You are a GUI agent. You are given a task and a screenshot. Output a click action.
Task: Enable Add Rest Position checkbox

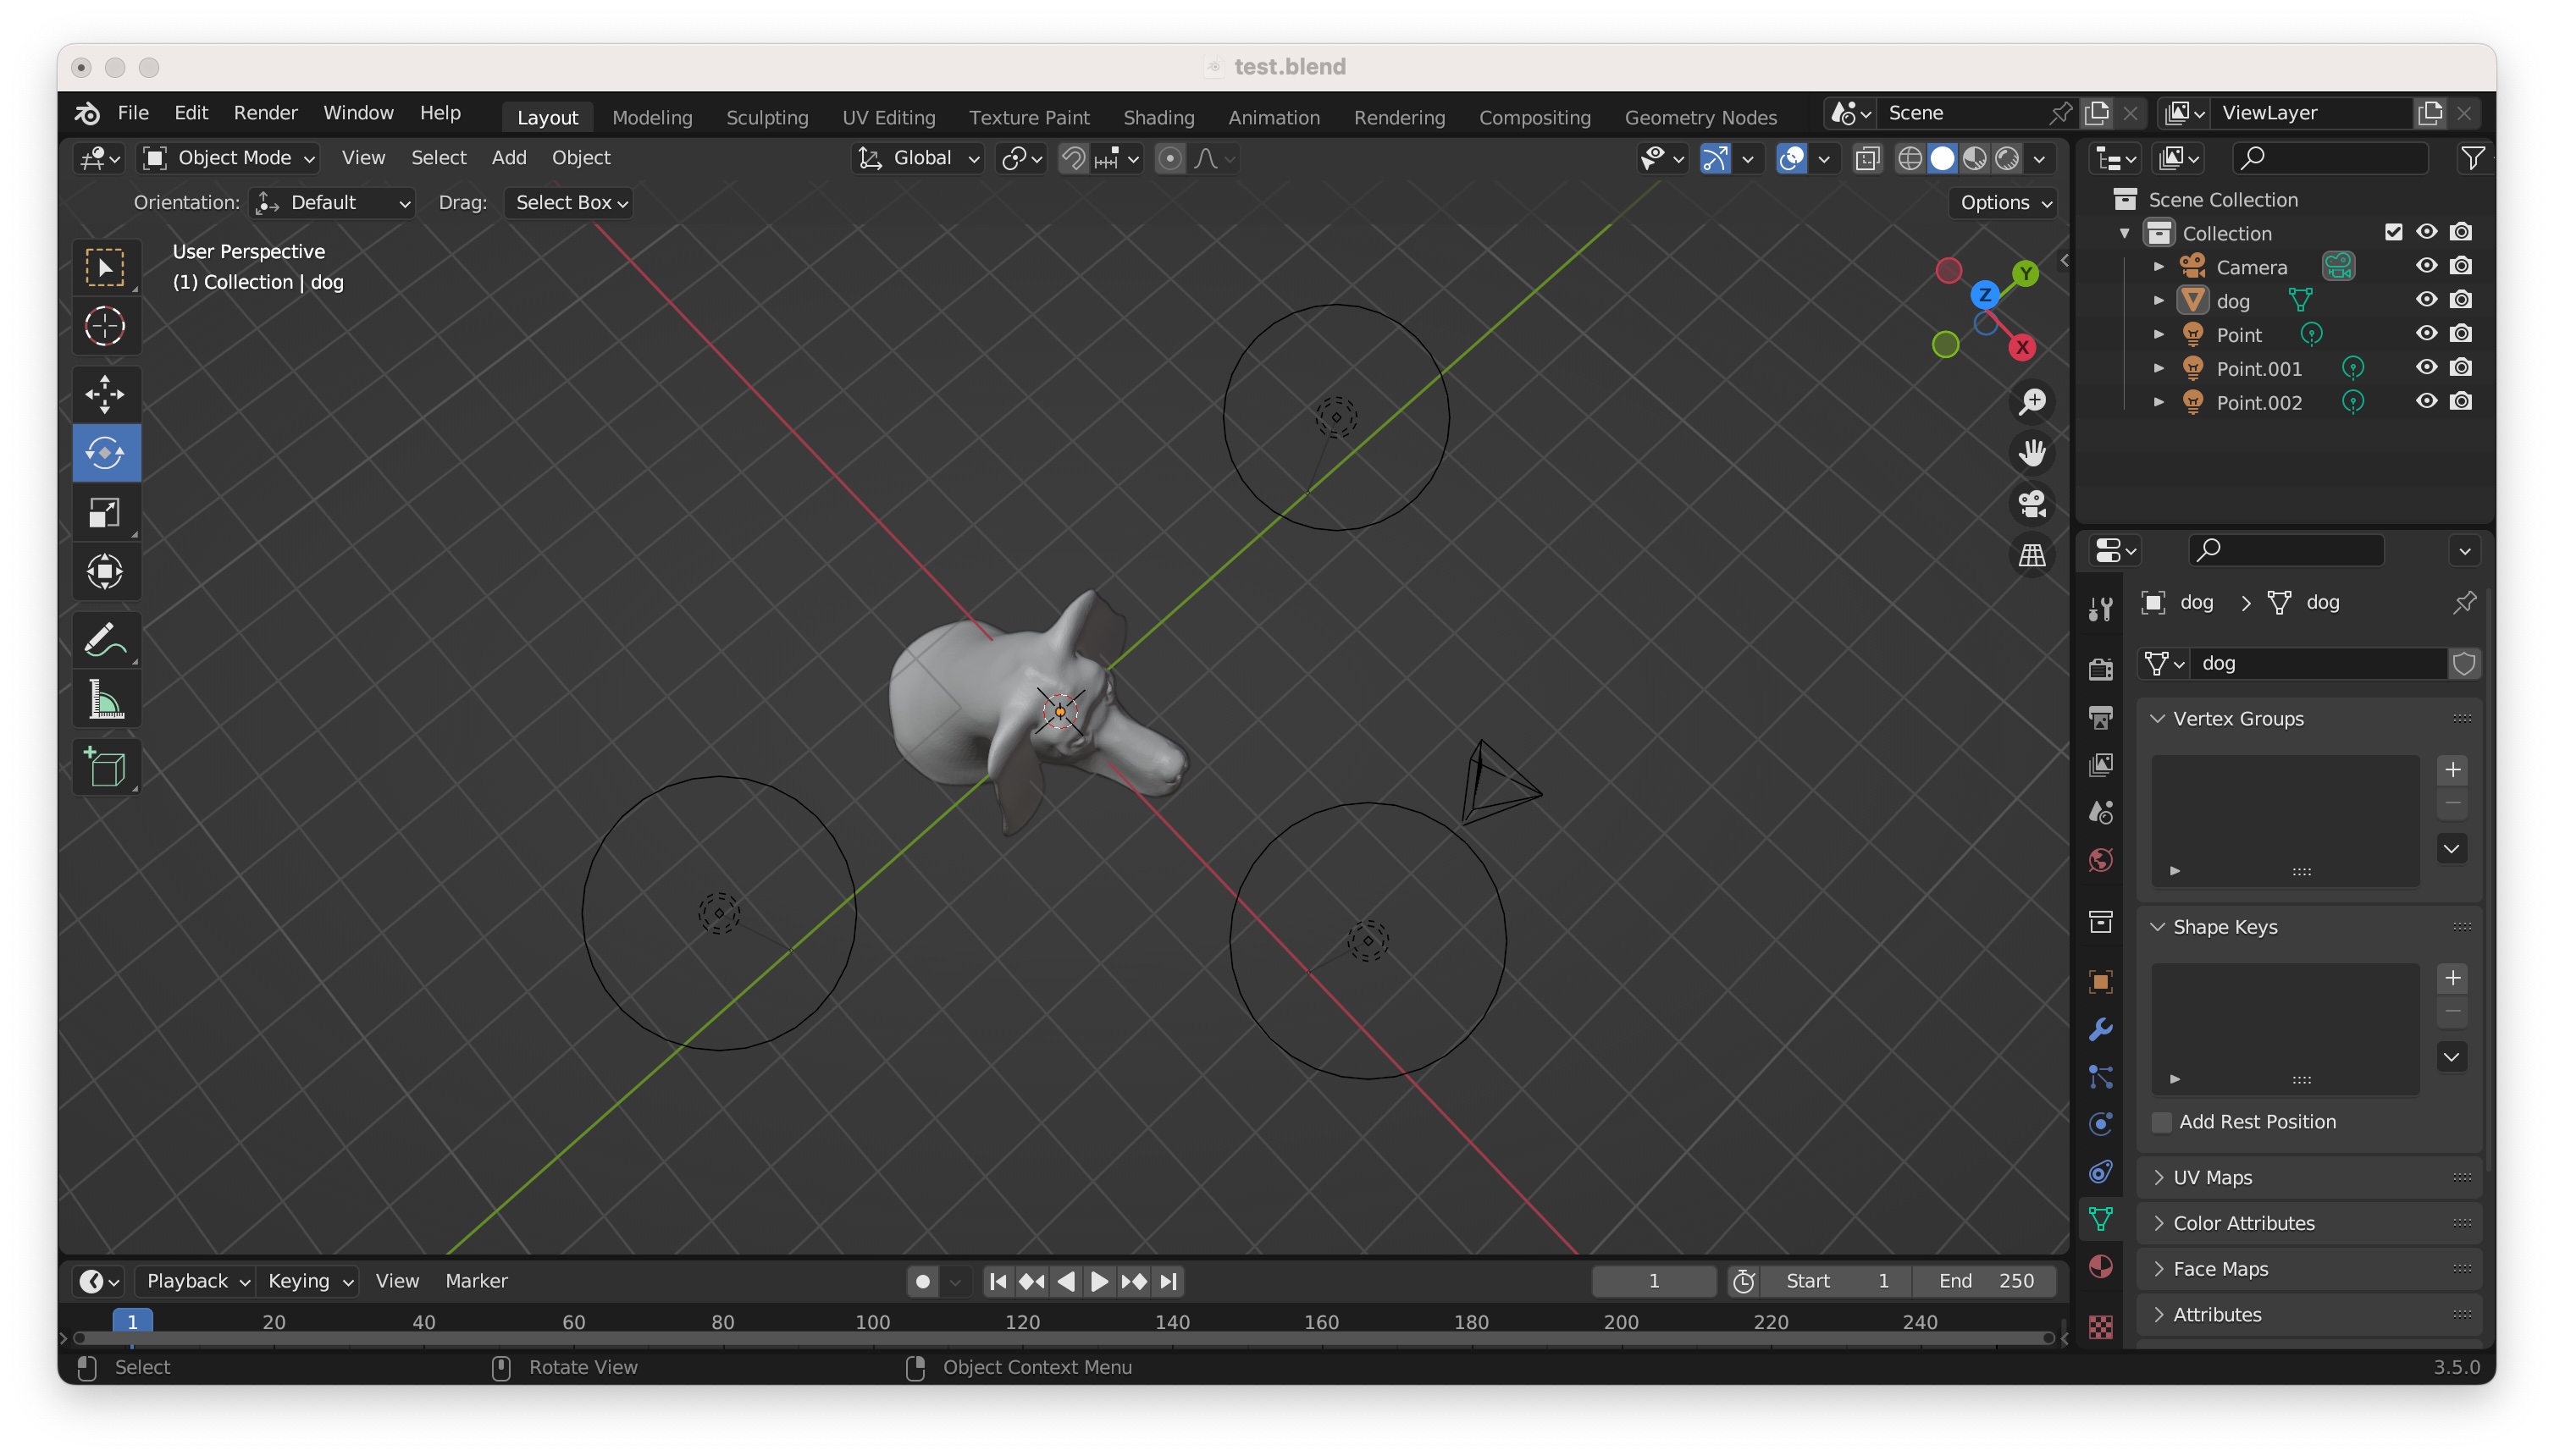pyautogui.click(x=2162, y=1122)
